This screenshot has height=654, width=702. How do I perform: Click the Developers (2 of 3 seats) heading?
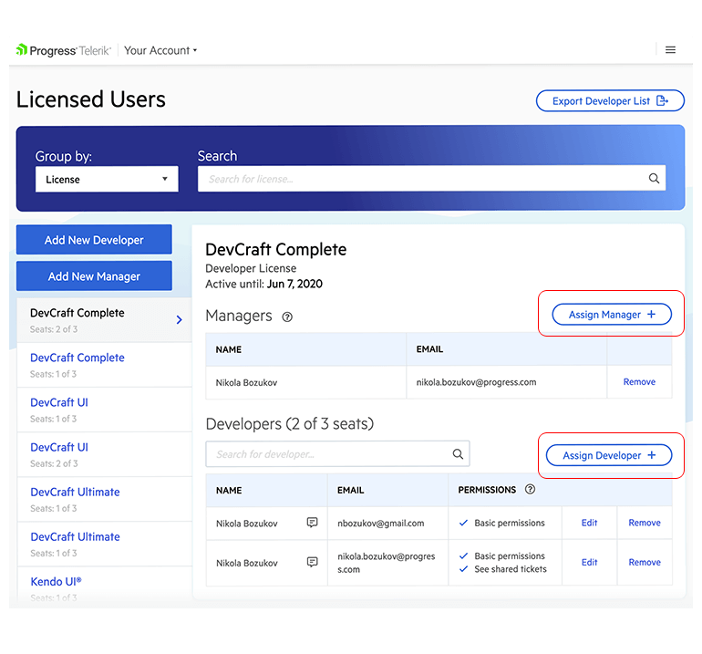click(290, 424)
